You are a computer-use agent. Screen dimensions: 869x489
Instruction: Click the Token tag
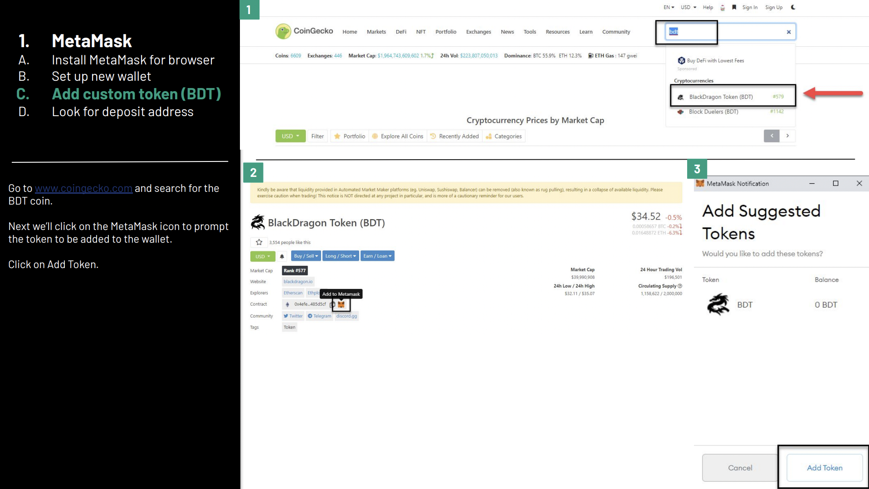[289, 328]
